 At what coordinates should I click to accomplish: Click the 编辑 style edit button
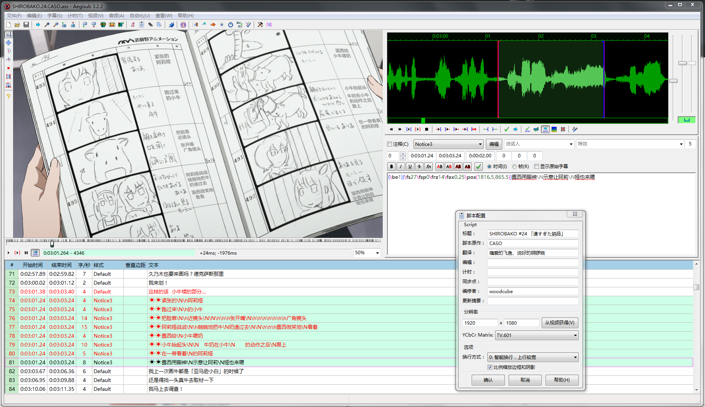click(494, 144)
